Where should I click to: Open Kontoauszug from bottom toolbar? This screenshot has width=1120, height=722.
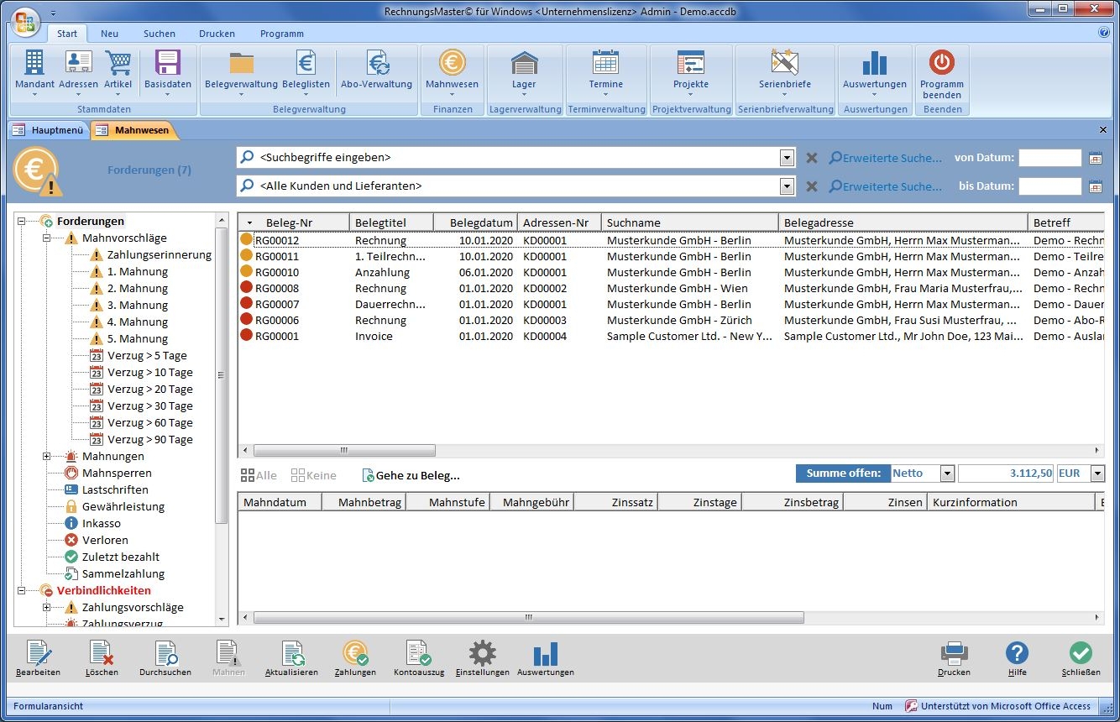tap(418, 658)
